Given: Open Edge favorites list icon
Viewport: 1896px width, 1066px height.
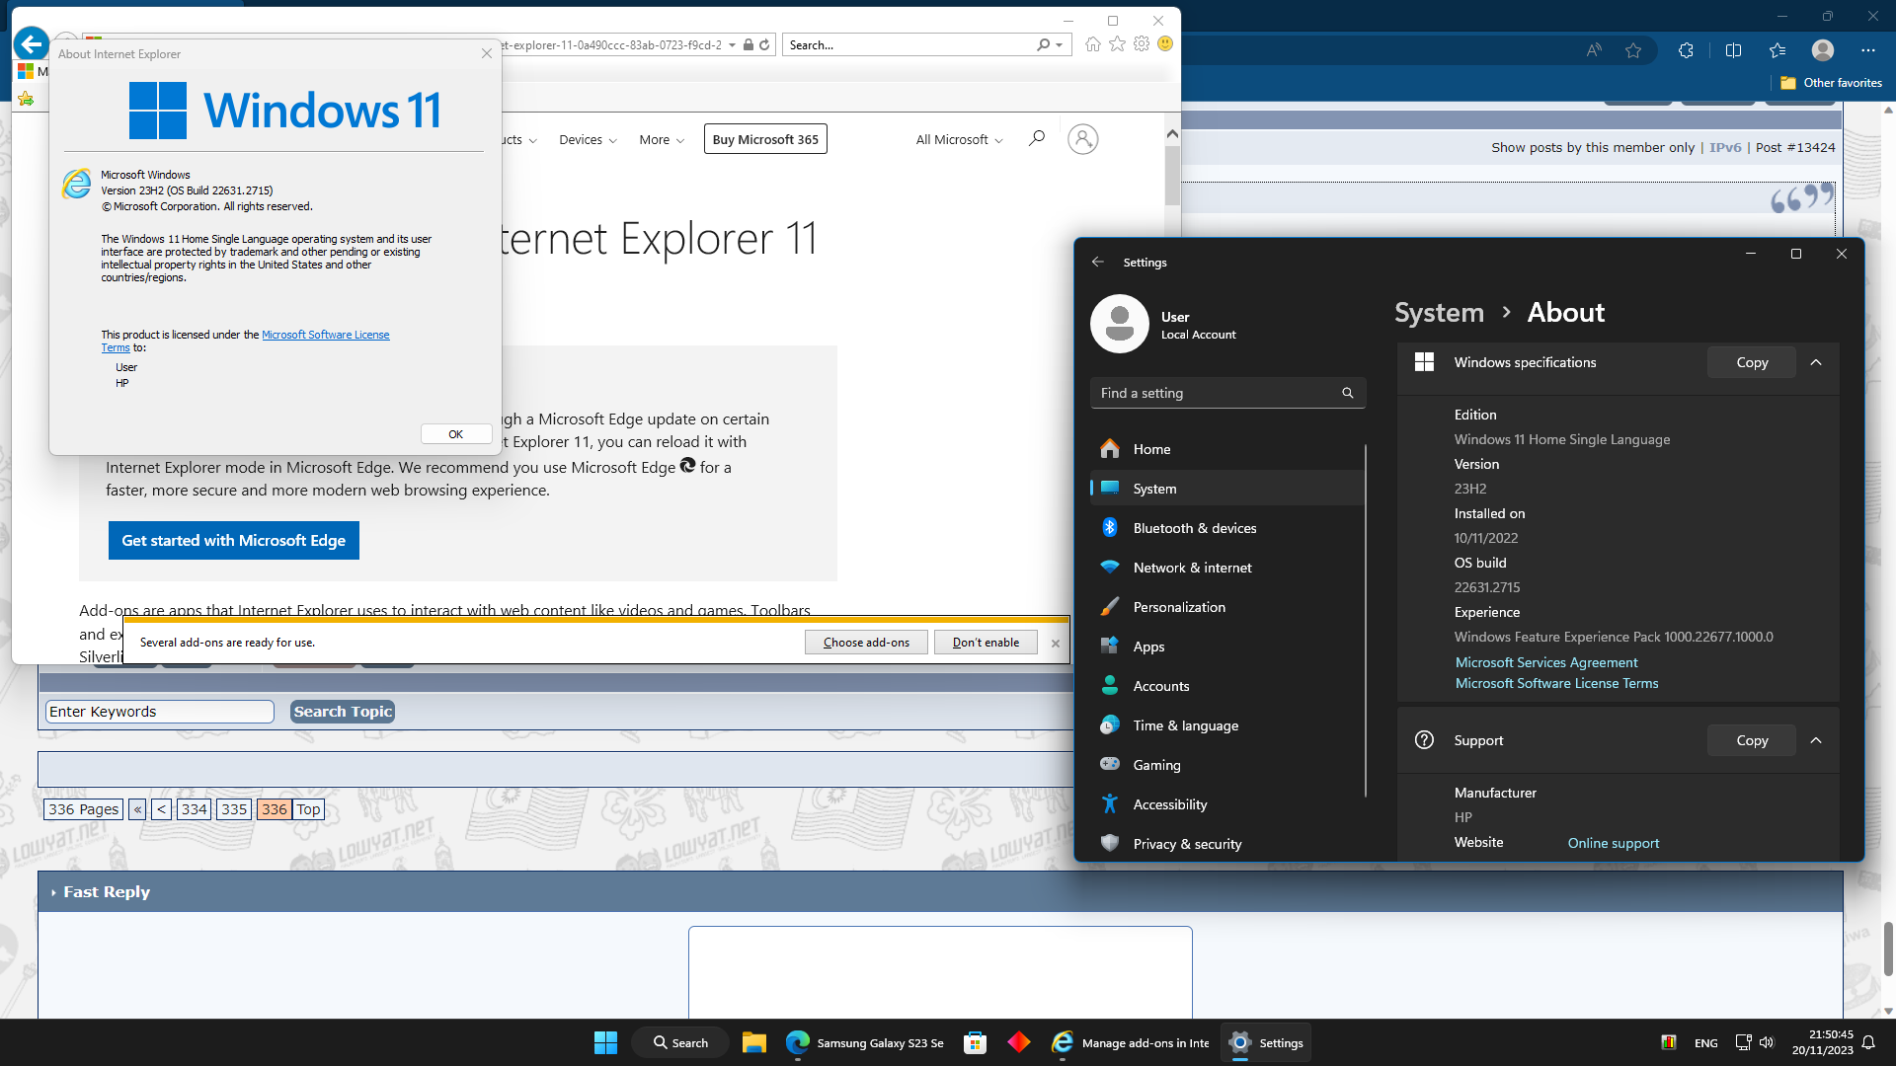Looking at the screenshot, I should pyautogui.click(x=1777, y=50).
